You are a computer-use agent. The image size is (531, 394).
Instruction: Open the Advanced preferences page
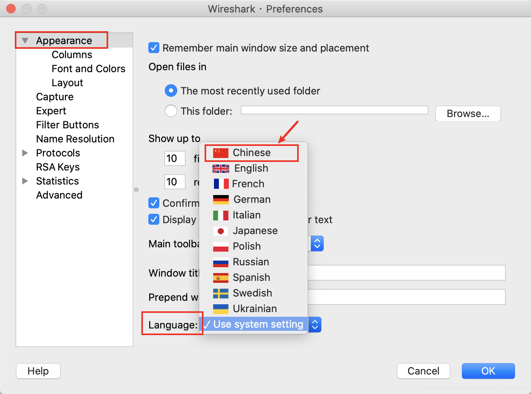pos(59,195)
